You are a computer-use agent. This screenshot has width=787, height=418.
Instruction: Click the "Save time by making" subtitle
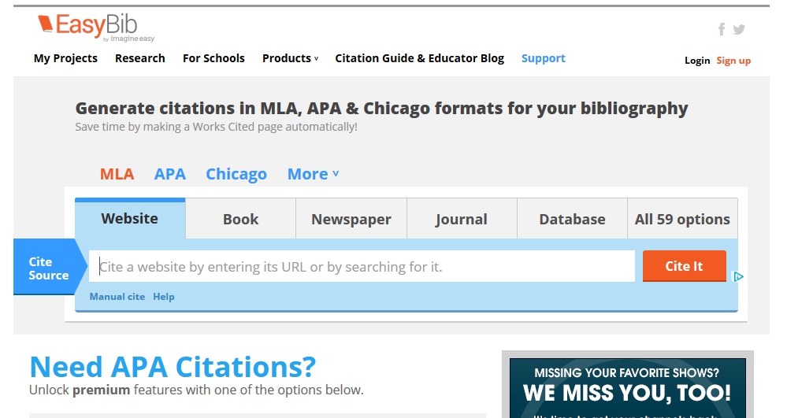[x=217, y=127]
